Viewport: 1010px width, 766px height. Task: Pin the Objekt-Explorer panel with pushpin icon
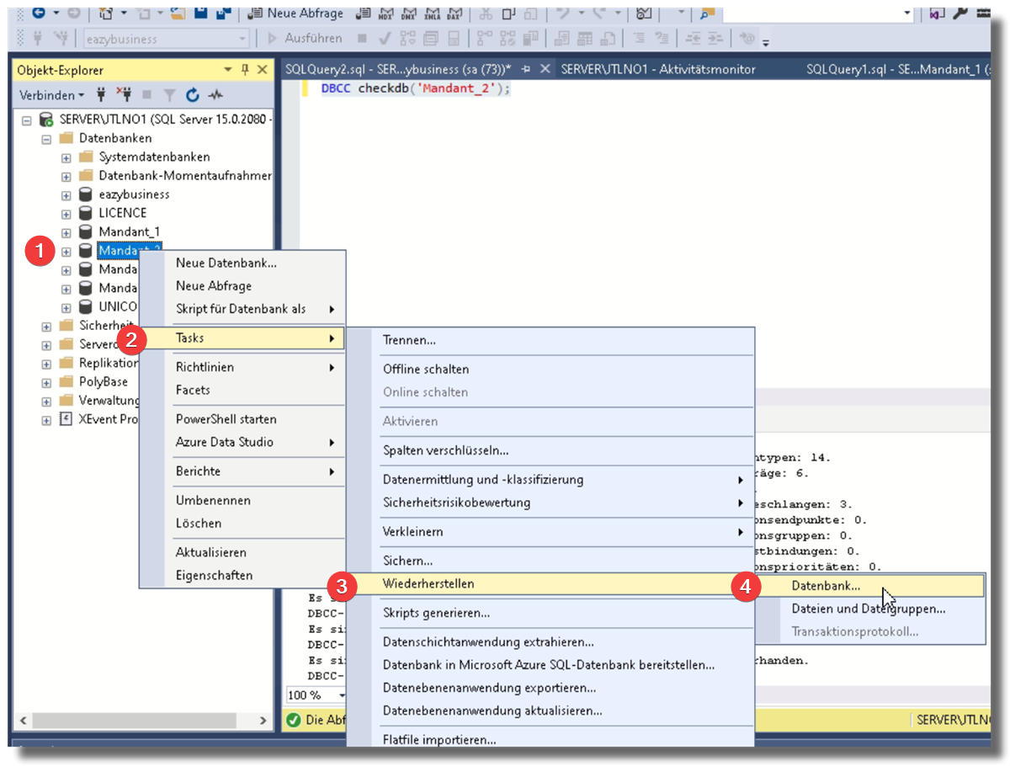click(245, 70)
